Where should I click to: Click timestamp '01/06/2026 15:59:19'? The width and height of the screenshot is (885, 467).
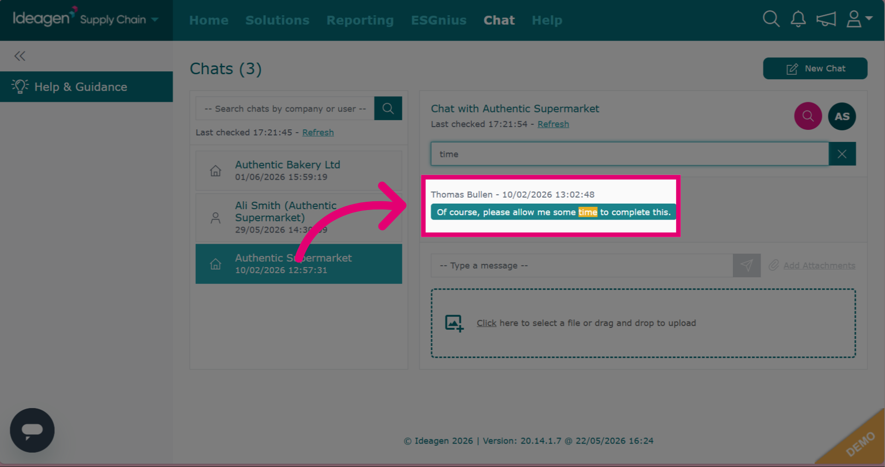click(x=281, y=177)
